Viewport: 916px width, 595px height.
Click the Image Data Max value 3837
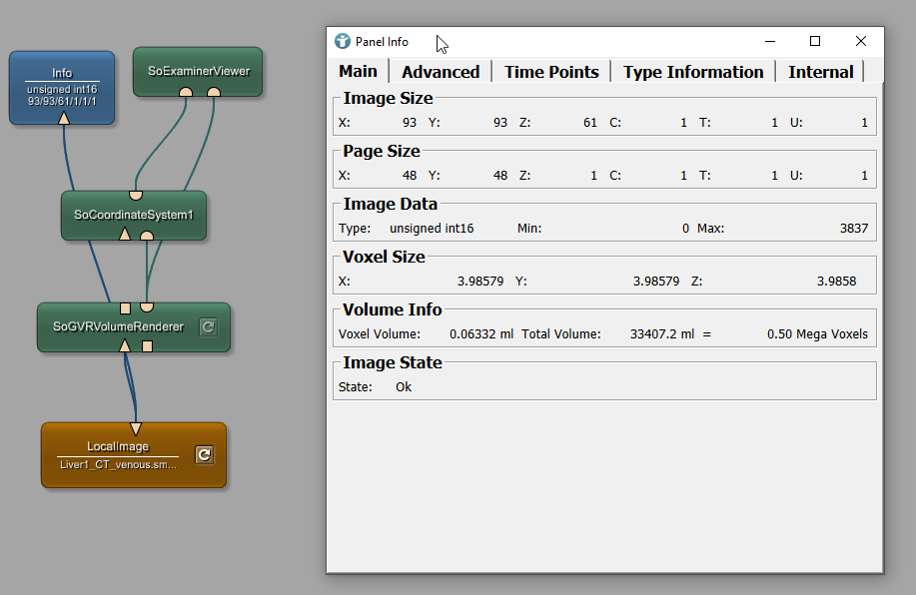click(853, 229)
